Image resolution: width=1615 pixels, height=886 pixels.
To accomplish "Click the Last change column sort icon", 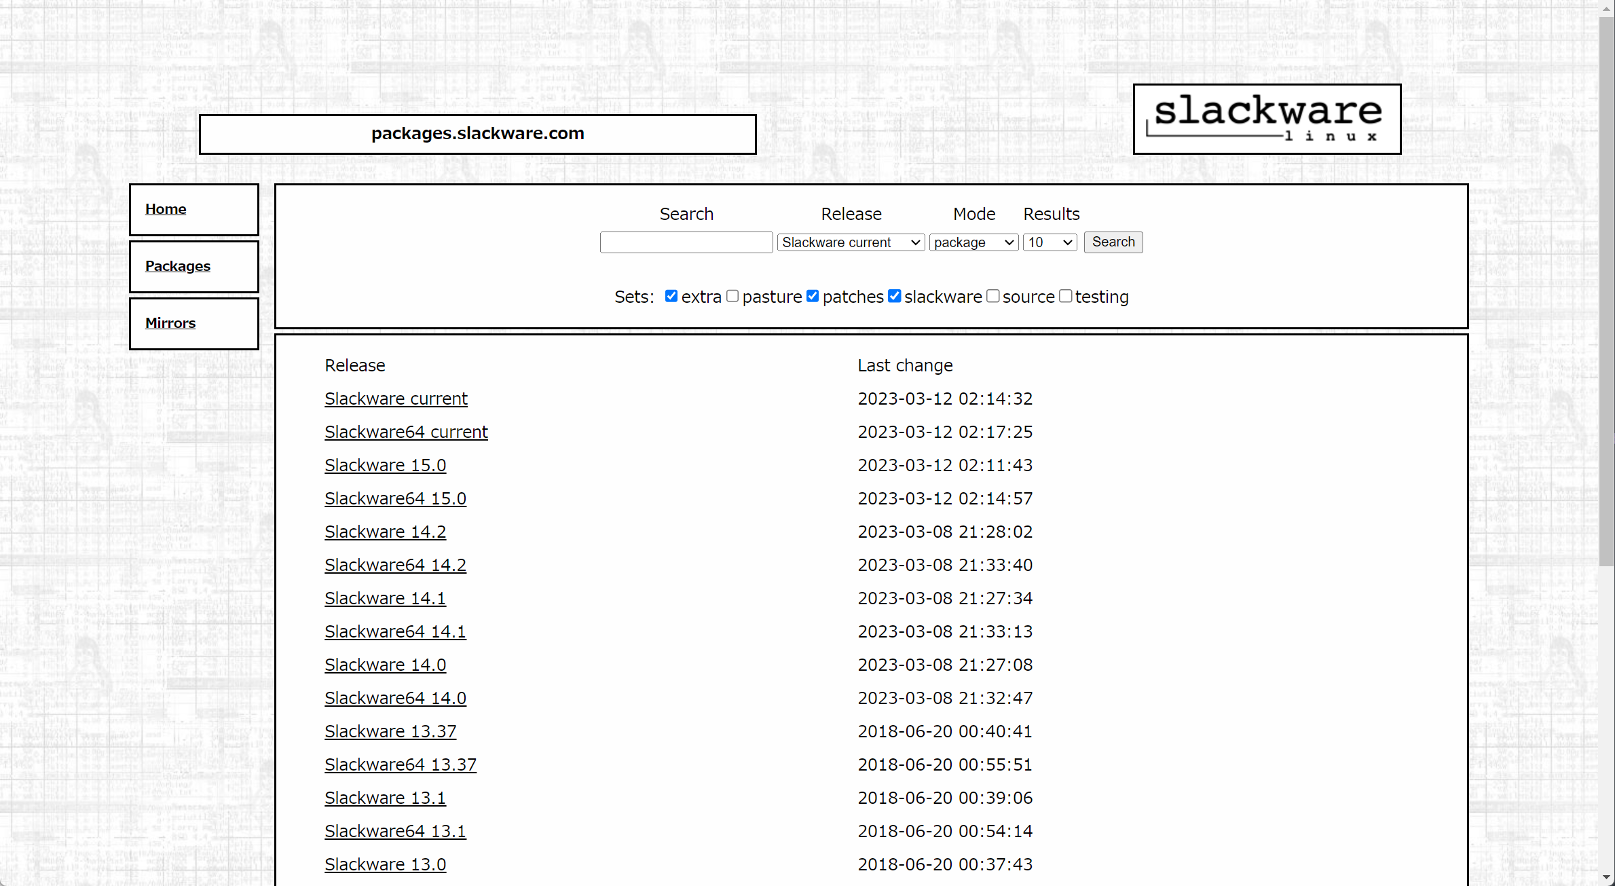I will [905, 365].
